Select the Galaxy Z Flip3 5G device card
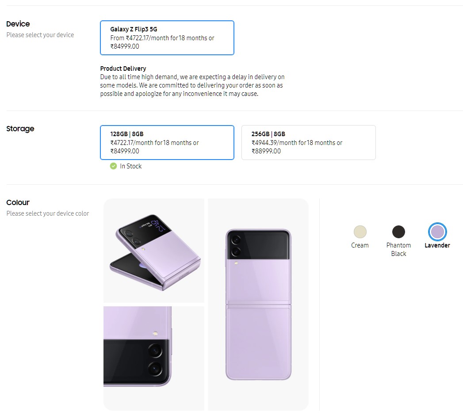 (x=167, y=38)
